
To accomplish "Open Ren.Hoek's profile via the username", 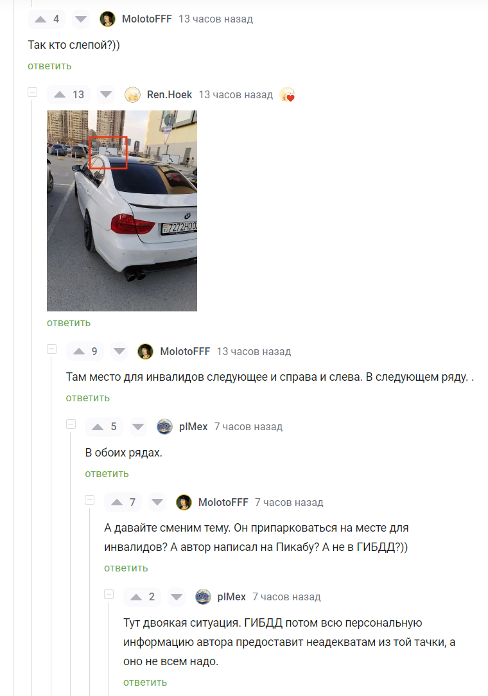I will coord(169,94).
